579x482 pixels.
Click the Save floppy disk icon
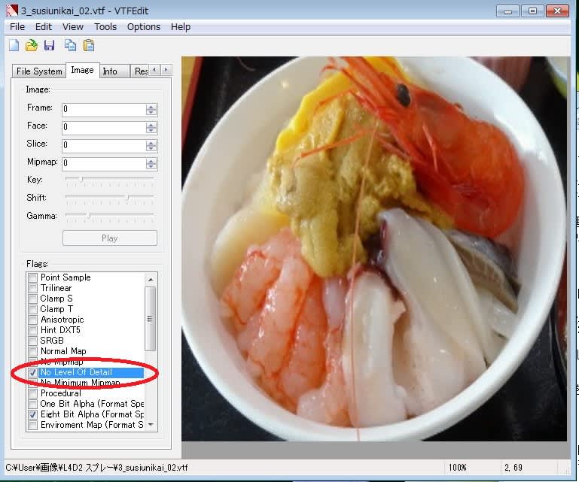[50, 46]
